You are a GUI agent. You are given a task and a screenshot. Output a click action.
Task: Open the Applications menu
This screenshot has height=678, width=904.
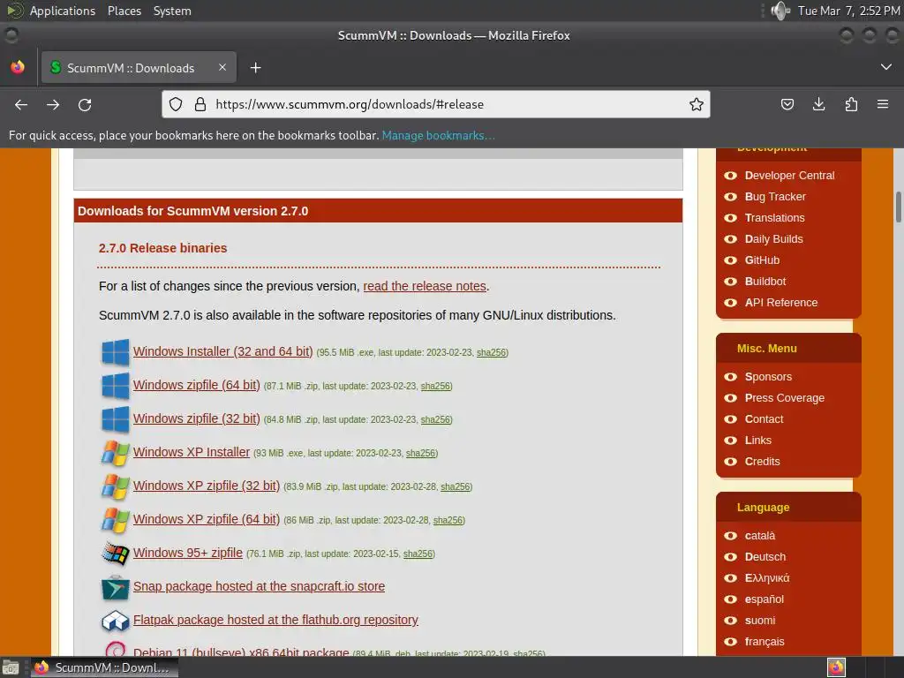tap(63, 11)
